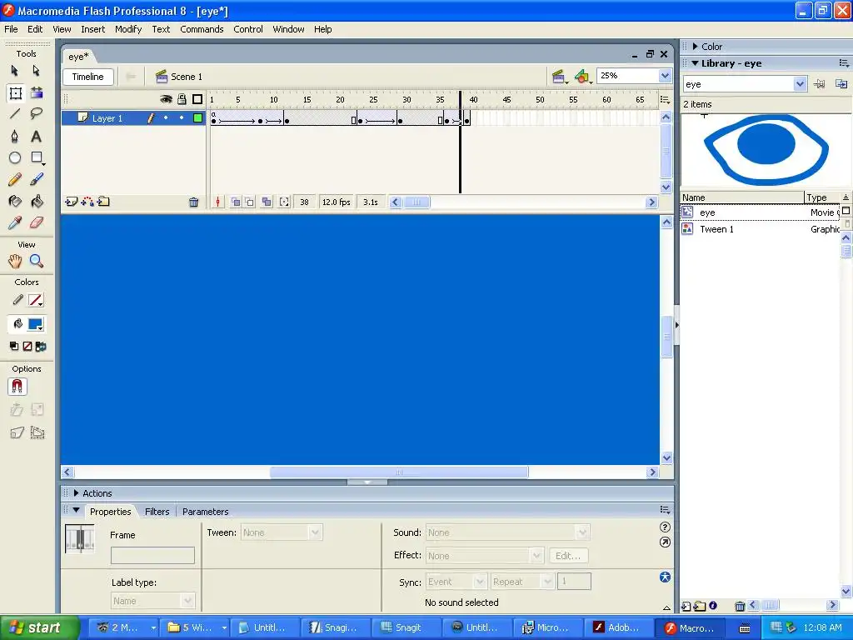Select the Lasso tool

point(37,113)
